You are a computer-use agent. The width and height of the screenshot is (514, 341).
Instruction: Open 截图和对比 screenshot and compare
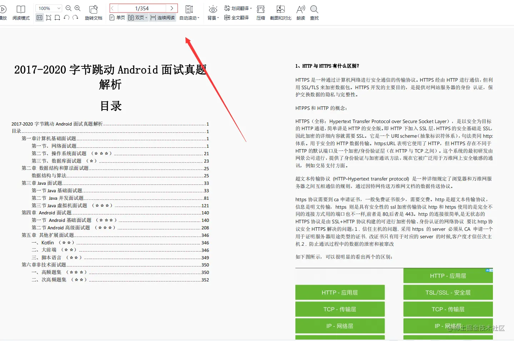coord(281,13)
